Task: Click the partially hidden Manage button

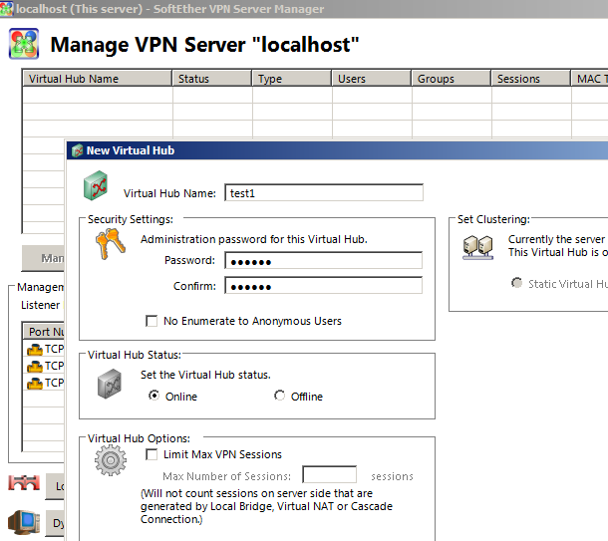Action: click(x=43, y=258)
